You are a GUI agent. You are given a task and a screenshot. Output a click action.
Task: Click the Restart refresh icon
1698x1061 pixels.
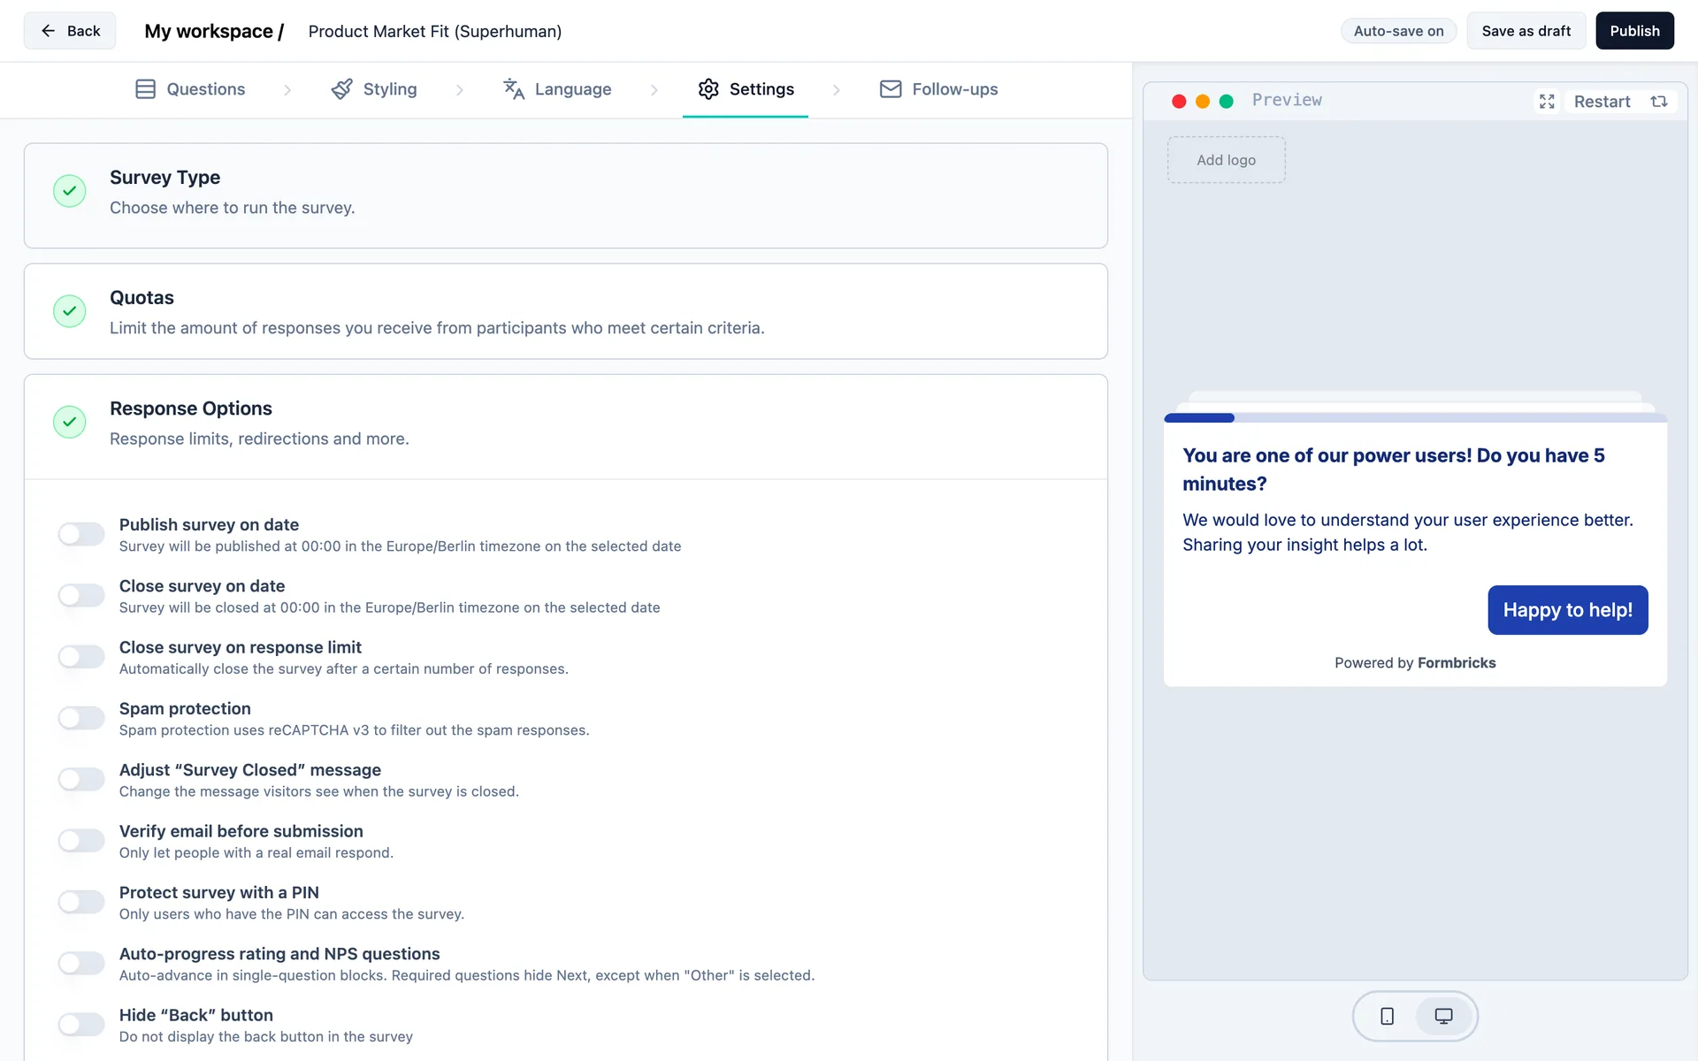1659,102
